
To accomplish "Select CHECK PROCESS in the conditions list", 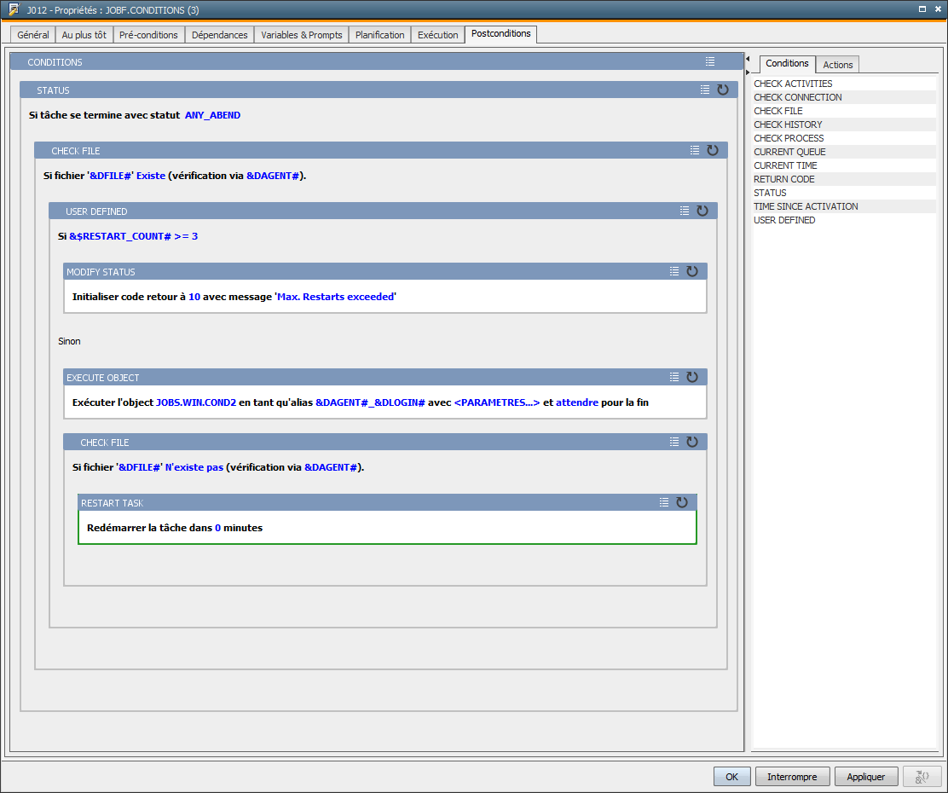I will click(844, 138).
